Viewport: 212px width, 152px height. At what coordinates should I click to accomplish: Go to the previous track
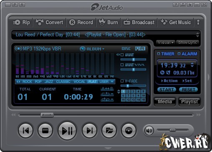26,131
